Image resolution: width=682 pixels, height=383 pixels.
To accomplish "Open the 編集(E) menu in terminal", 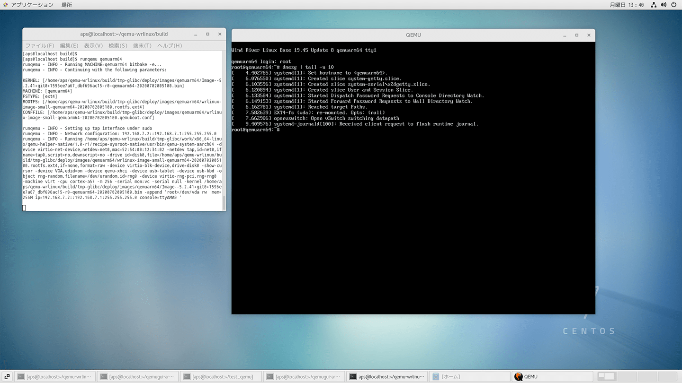I will (69, 46).
